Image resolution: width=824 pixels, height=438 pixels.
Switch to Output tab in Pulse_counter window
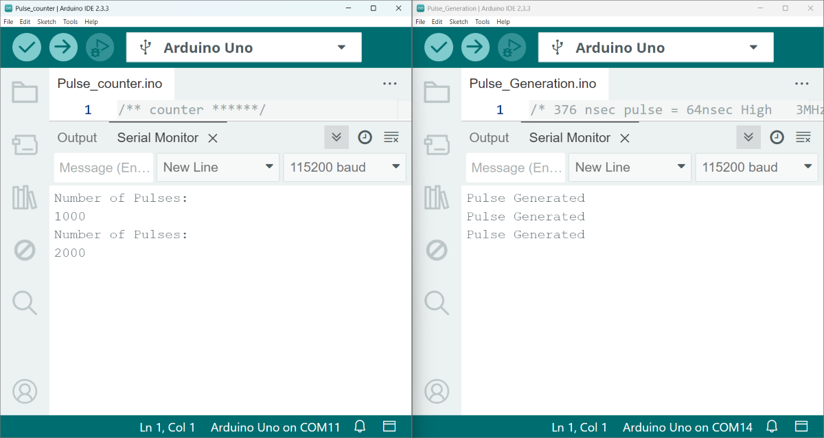pyautogui.click(x=78, y=138)
